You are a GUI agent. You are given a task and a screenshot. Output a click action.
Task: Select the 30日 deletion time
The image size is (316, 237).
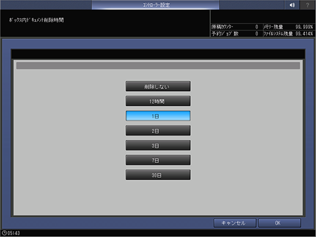tap(158, 175)
